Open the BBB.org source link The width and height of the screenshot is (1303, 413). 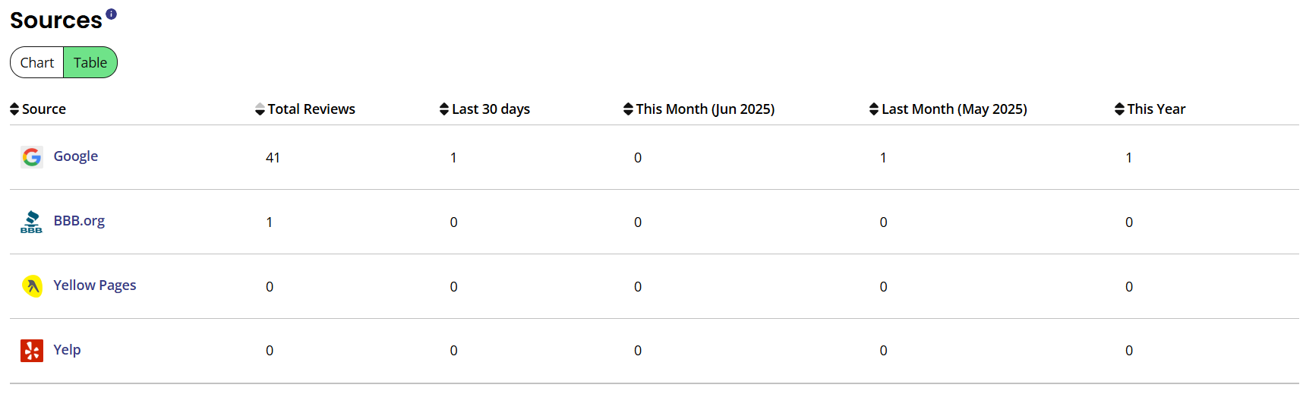tap(79, 220)
